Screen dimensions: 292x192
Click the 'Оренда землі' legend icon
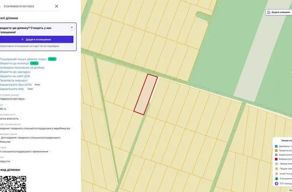click(x=277, y=163)
